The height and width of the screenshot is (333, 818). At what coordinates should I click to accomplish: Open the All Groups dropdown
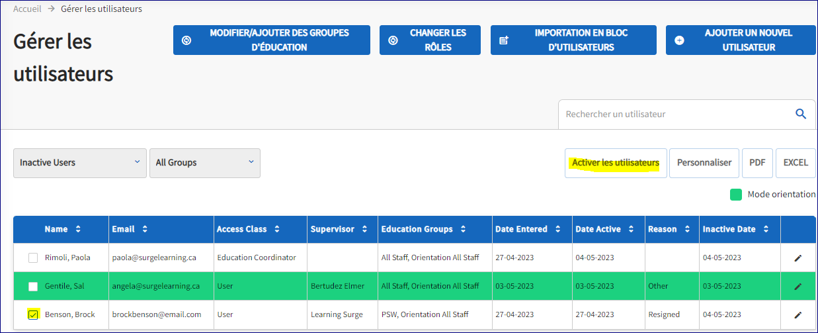(x=205, y=163)
